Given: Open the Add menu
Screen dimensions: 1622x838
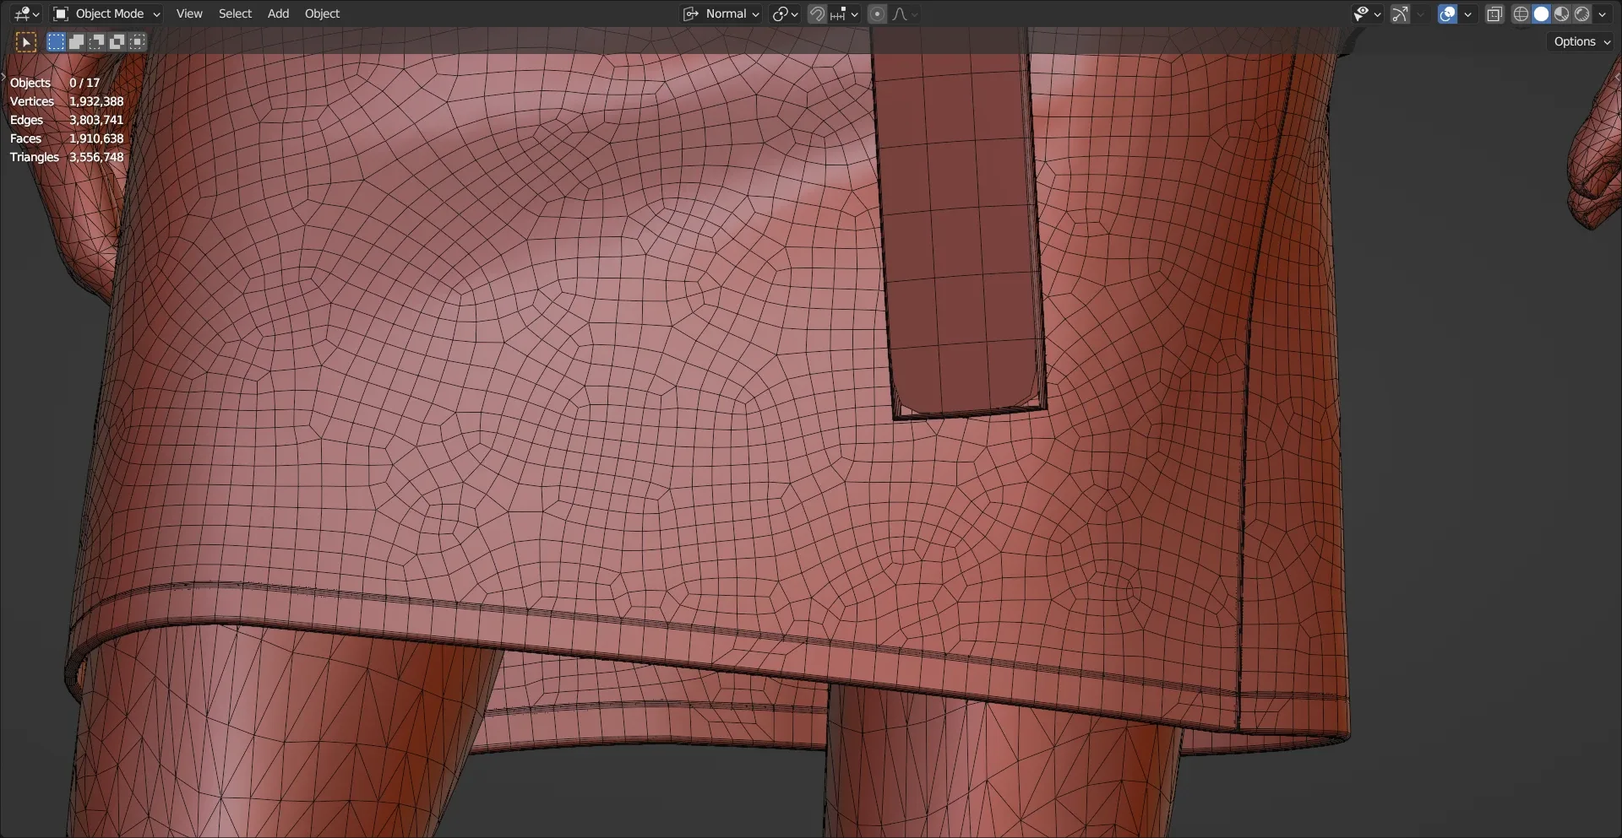Looking at the screenshot, I should 278,14.
